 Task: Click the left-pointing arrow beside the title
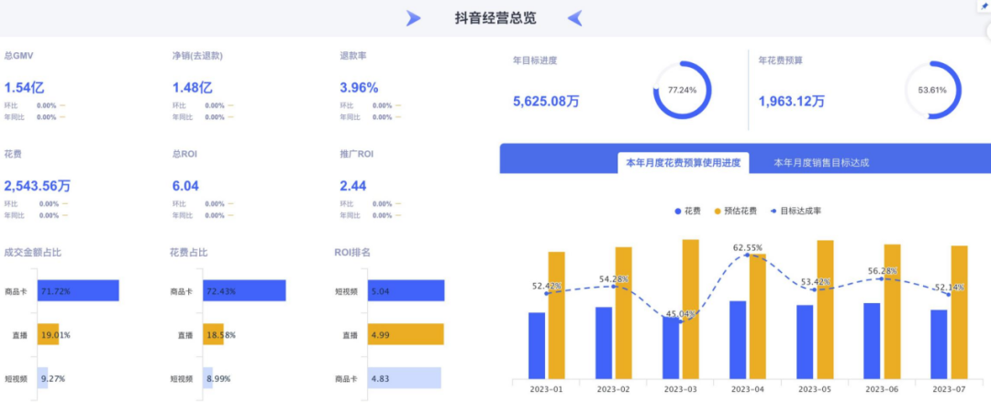574,18
